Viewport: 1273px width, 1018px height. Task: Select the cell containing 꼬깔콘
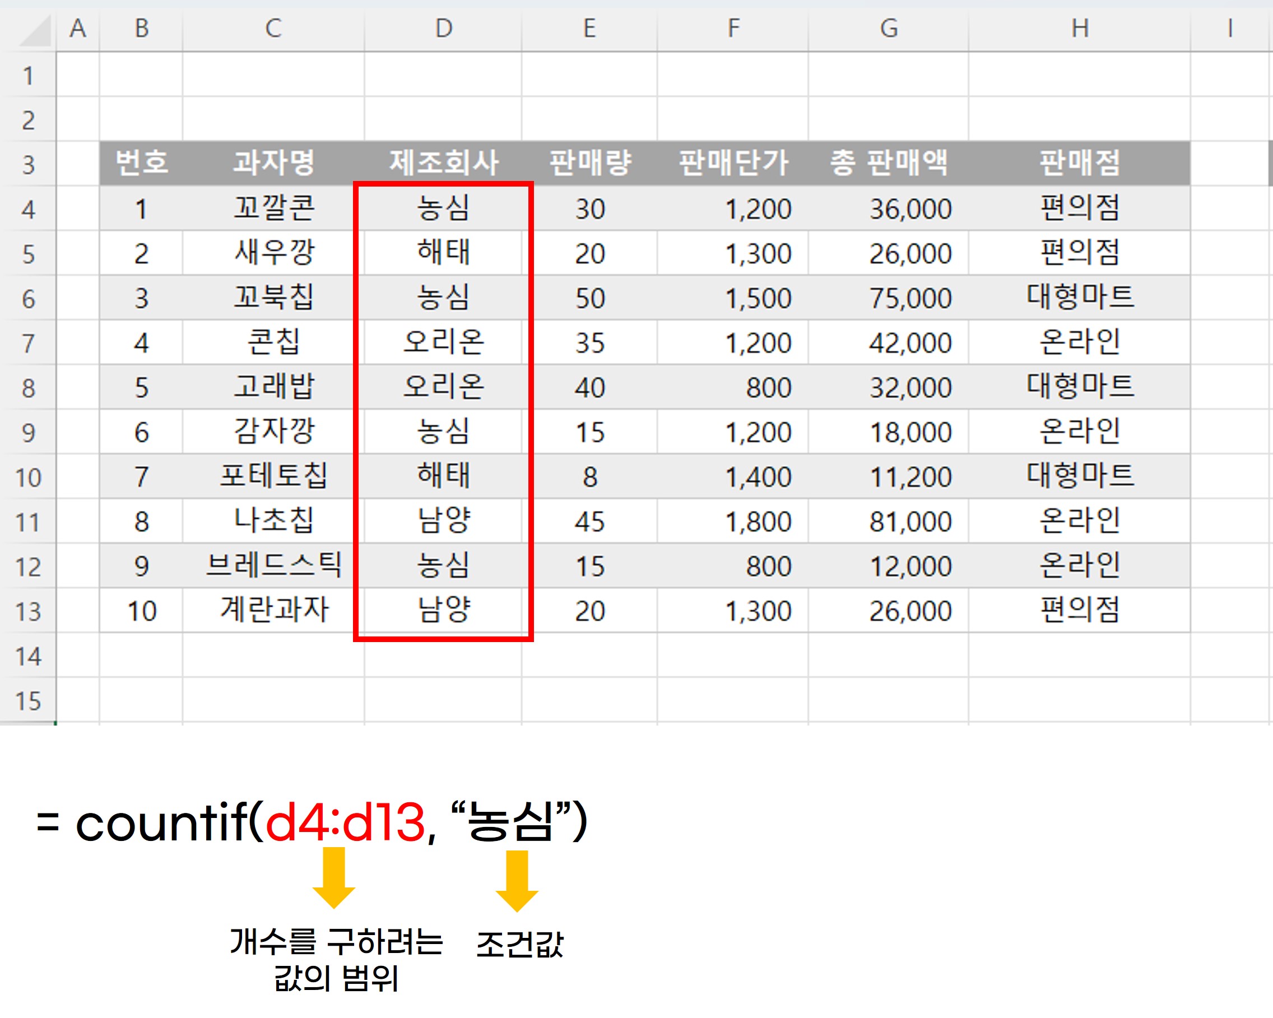[273, 208]
